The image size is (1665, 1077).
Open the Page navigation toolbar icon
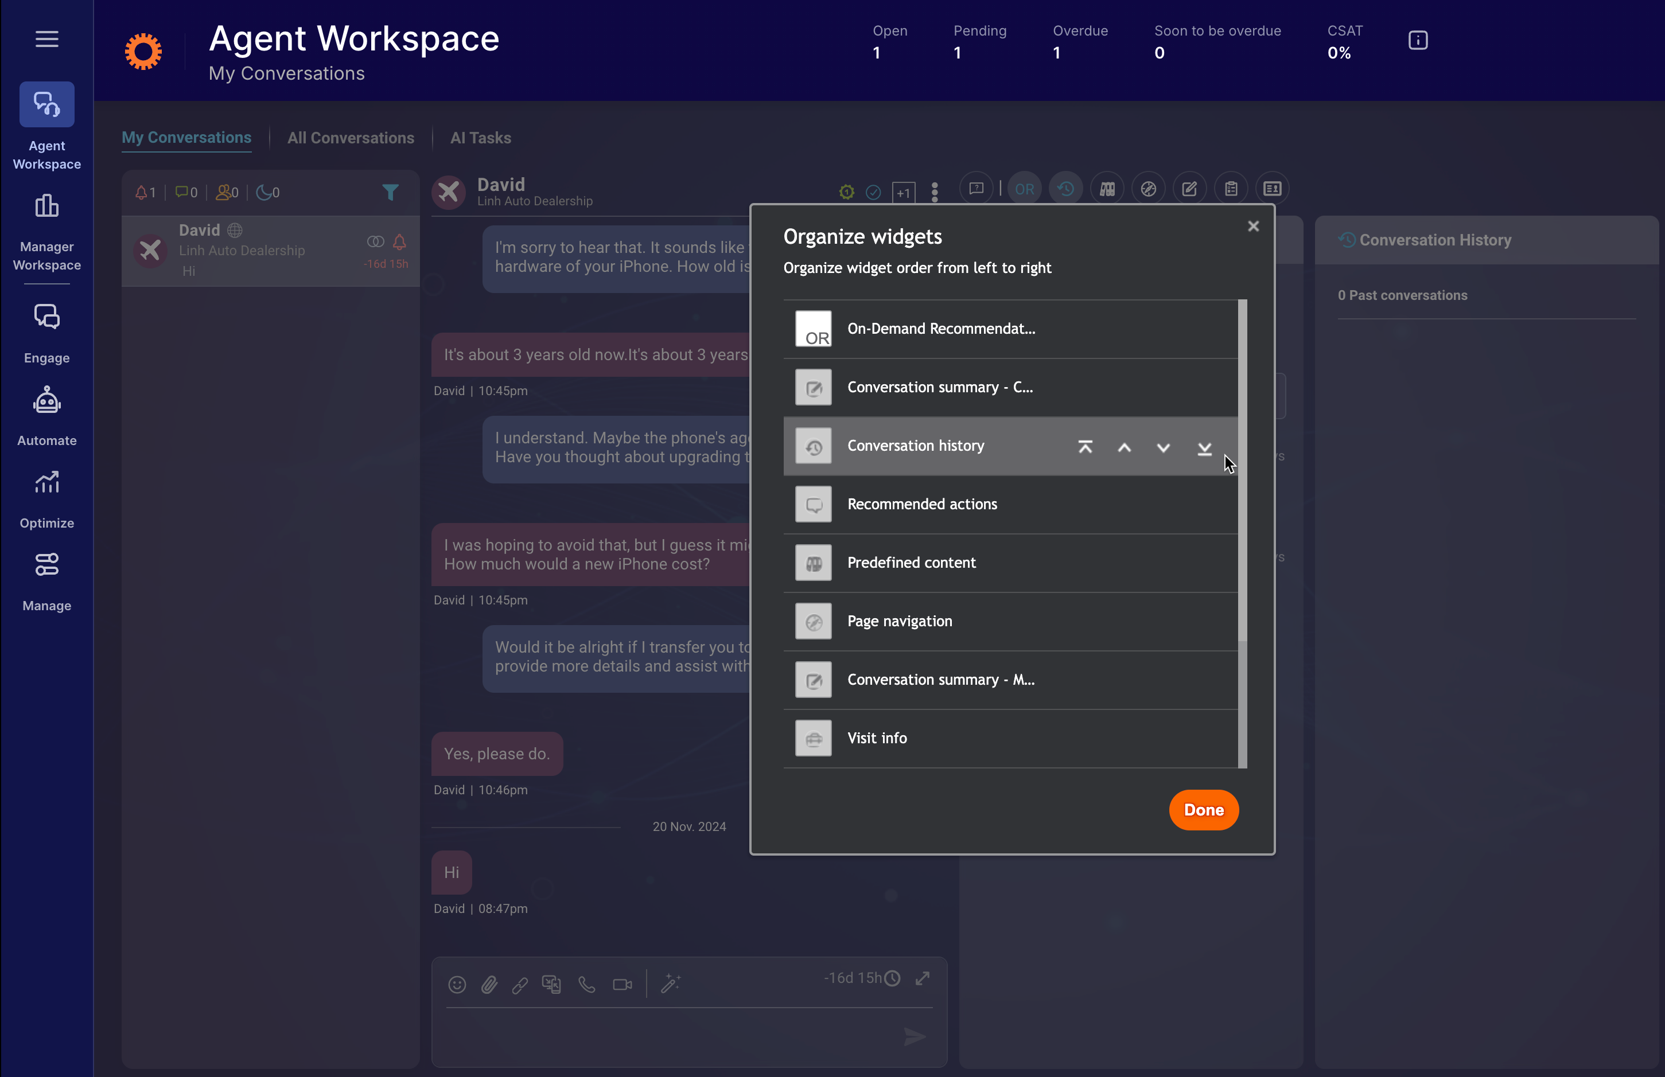tap(1148, 189)
